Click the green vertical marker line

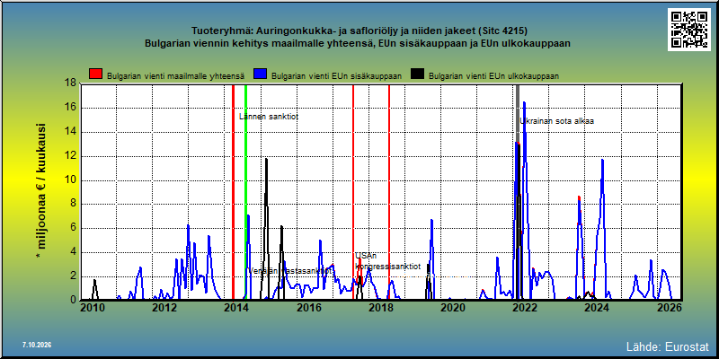[245, 192]
